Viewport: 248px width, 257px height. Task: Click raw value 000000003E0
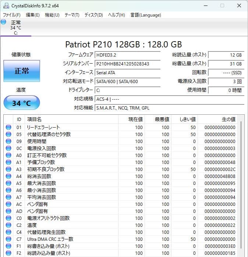point(220,246)
